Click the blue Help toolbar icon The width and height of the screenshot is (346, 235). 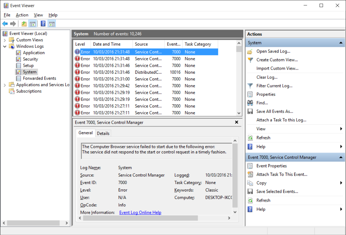[43, 24]
